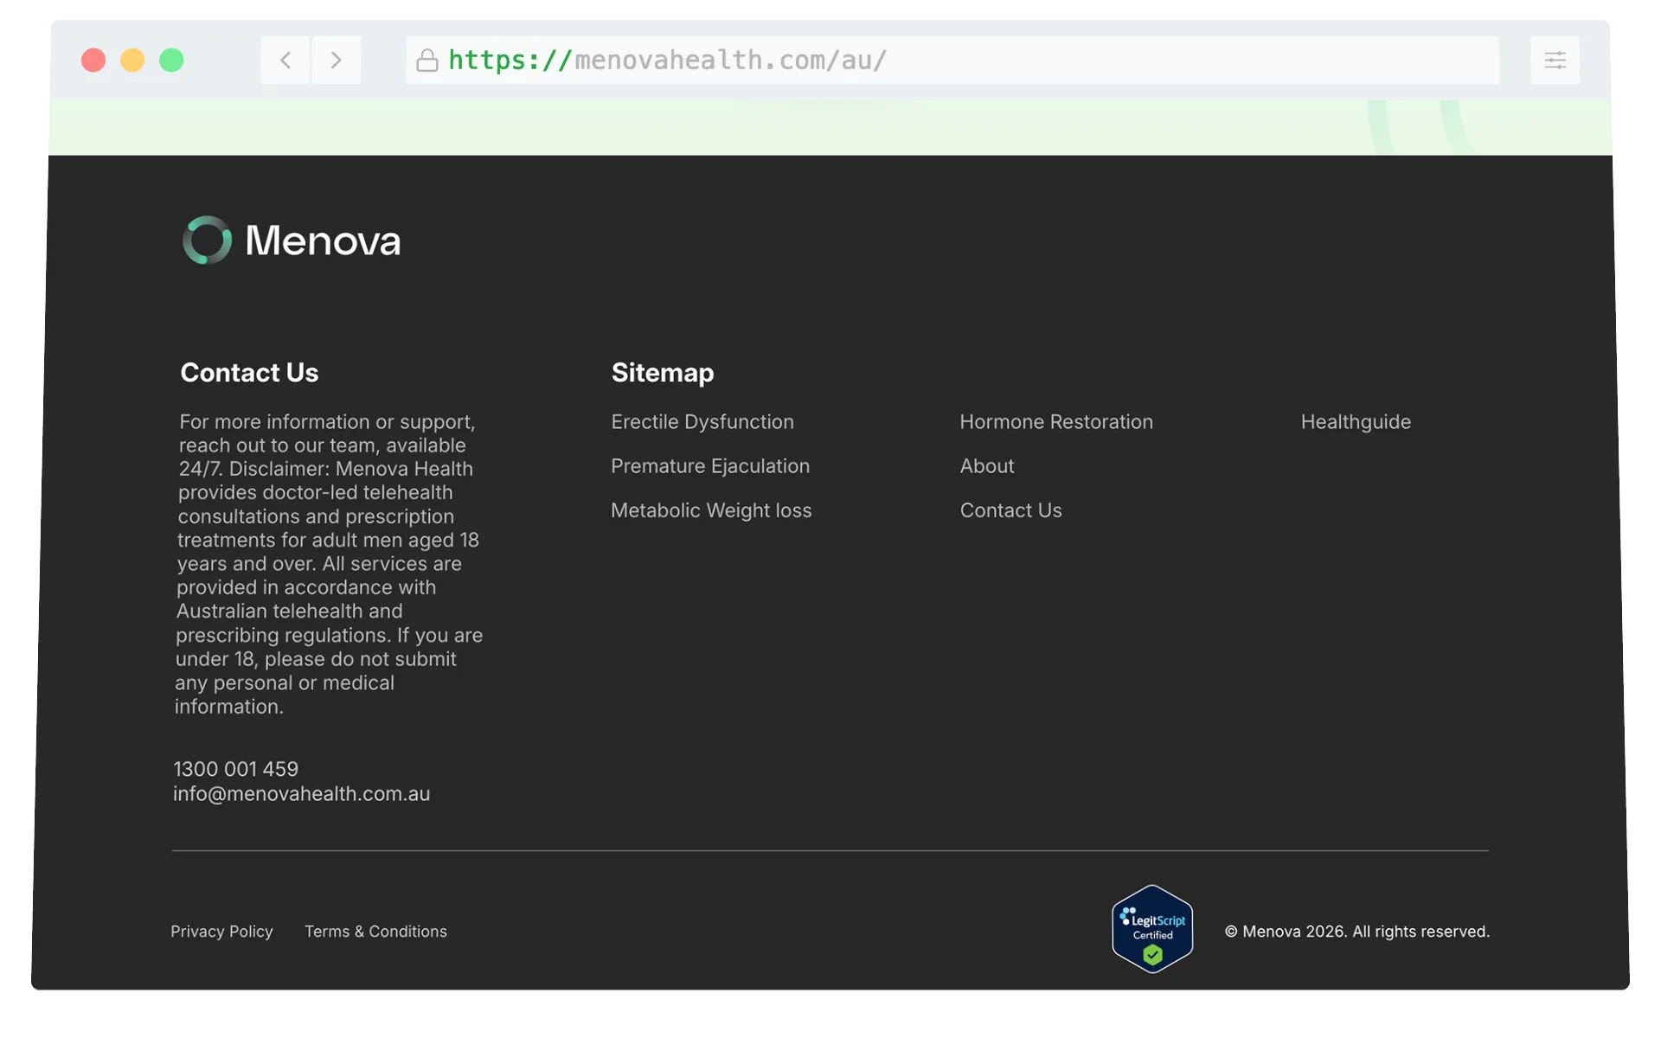
Task: Click the yellow window minimize dot
Action: click(x=132, y=61)
